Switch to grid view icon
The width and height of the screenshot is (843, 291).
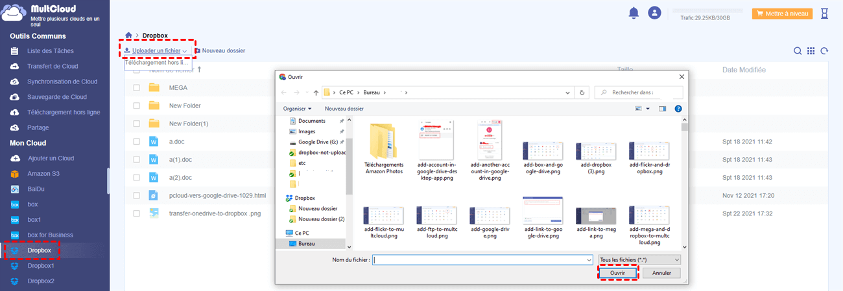coord(811,51)
